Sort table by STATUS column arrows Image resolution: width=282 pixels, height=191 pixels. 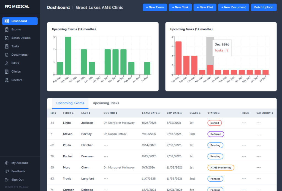219,113
